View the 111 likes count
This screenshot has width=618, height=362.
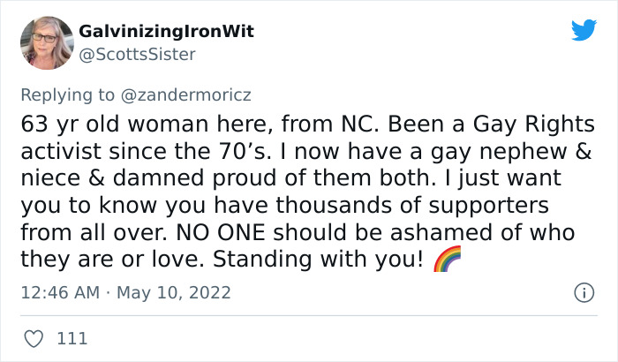(72, 337)
